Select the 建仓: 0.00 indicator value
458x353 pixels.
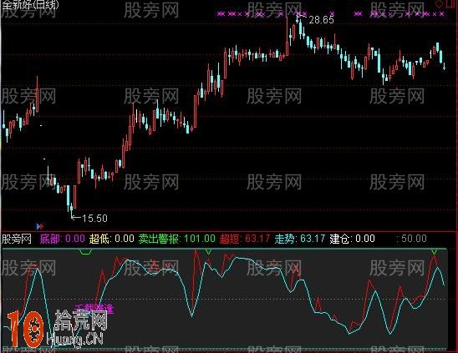point(352,239)
